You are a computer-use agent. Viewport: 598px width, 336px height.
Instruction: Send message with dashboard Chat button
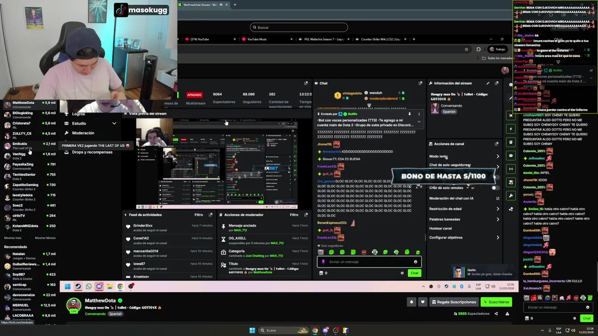pos(414,273)
